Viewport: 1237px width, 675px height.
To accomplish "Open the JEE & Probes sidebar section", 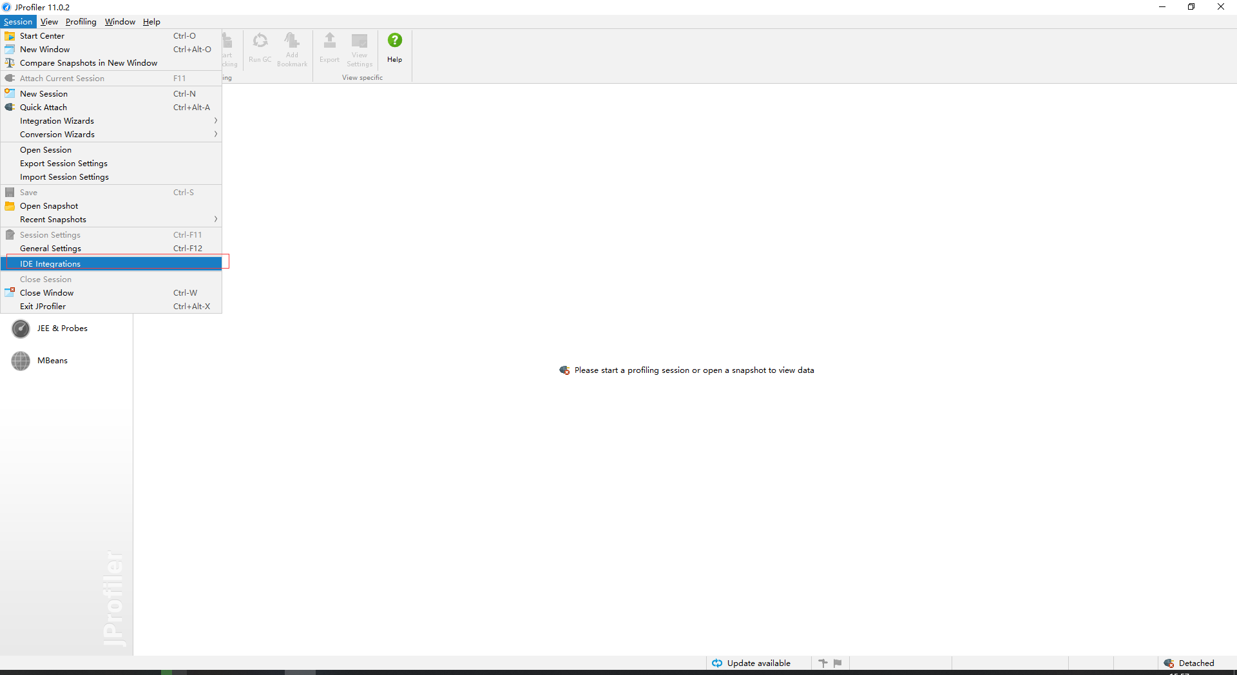I will click(66, 328).
